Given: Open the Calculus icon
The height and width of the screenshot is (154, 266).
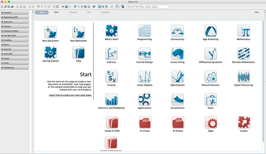Looking at the screenshot, I should [111, 54].
